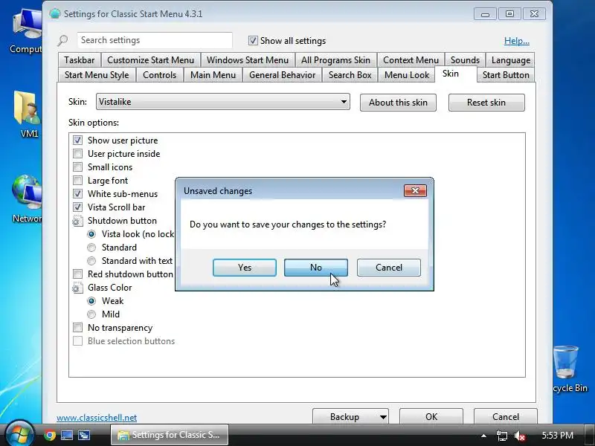Click the desktop monitor taskbar icon
The width and height of the screenshot is (595, 446).
67,435
